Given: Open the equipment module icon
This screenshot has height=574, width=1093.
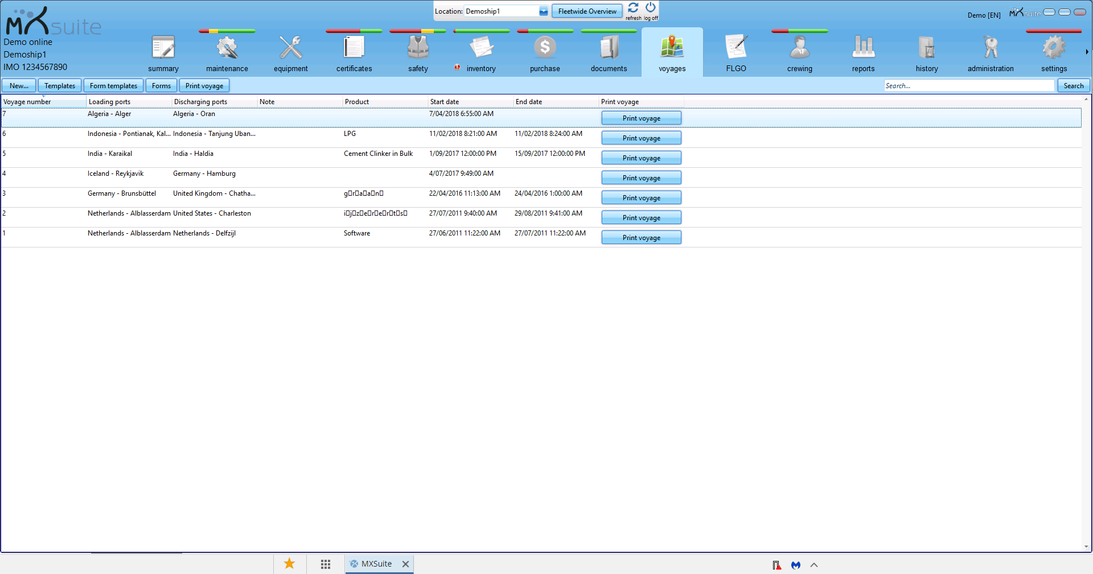Looking at the screenshot, I should tap(290, 48).
